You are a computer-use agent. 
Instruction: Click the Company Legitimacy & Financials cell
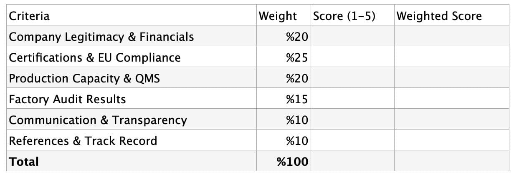[x=101, y=37]
